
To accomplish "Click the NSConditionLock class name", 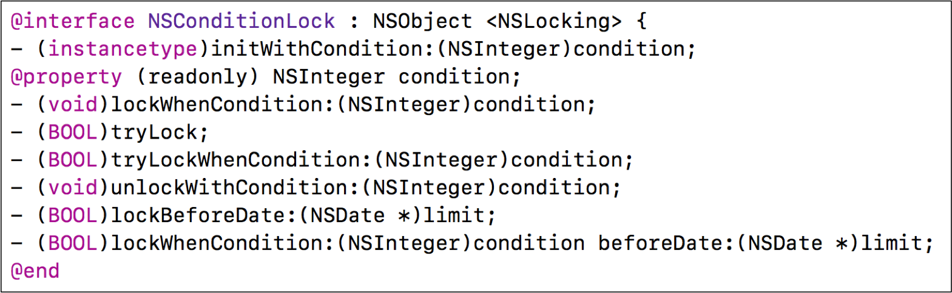I will (x=241, y=21).
